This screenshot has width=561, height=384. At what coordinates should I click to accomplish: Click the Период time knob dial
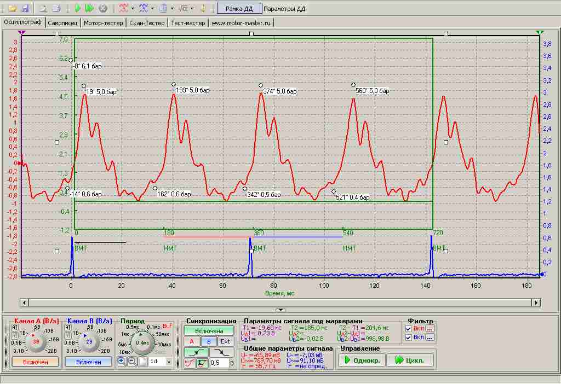pyautogui.click(x=142, y=343)
